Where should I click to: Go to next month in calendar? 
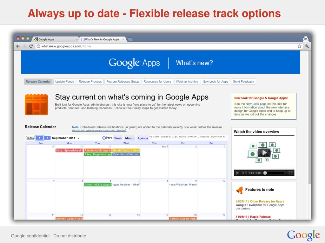47,138
